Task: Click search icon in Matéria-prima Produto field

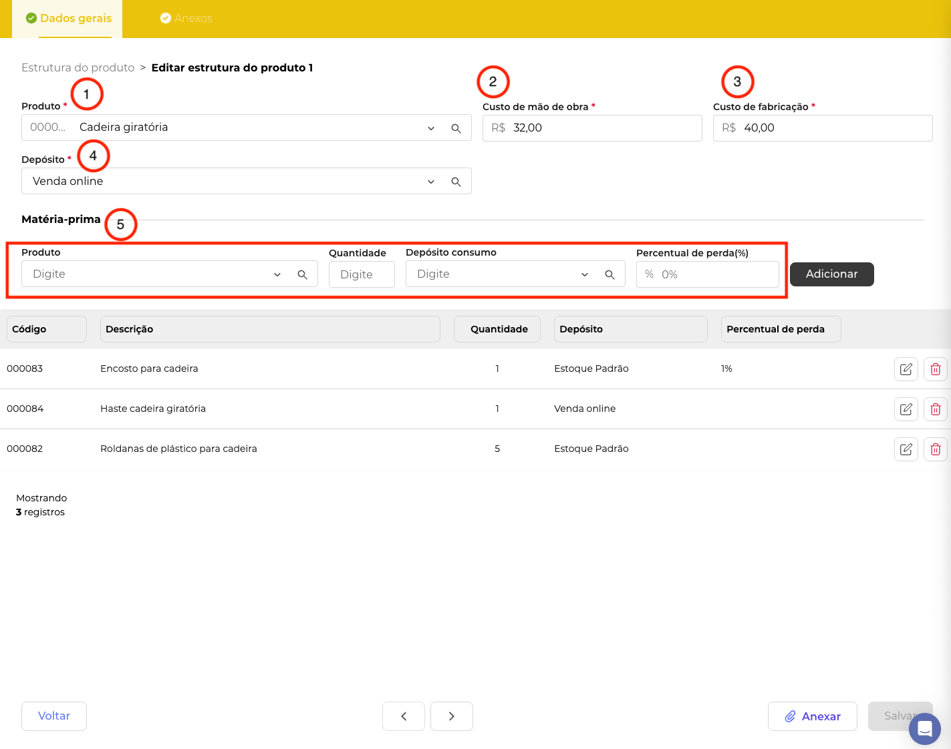Action: click(x=302, y=274)
